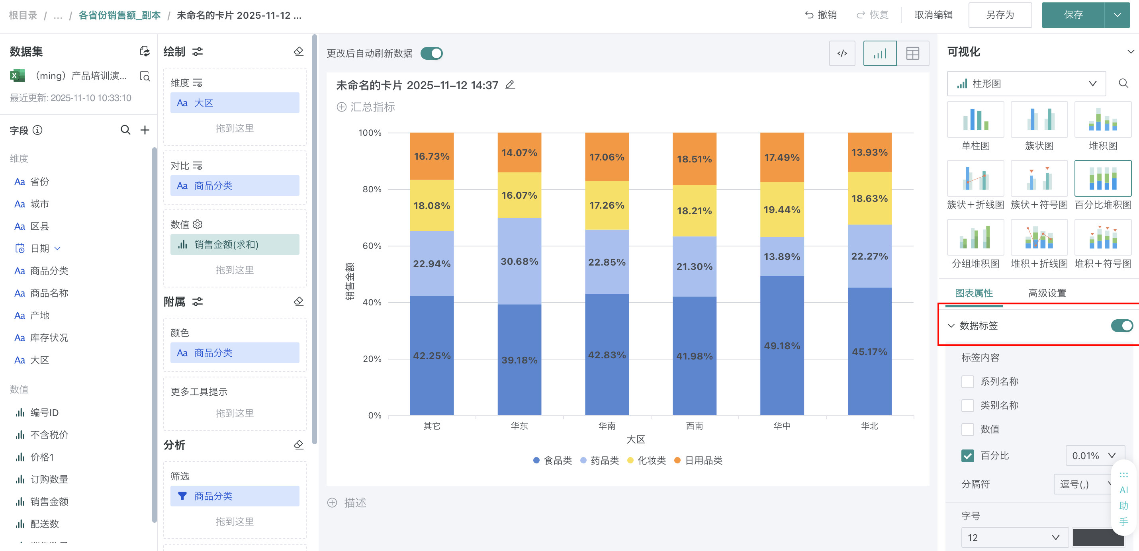Viewport: 1139px width, 551px height.
Task: Click the dataset refresh icon
Action: tap(145, 51)
